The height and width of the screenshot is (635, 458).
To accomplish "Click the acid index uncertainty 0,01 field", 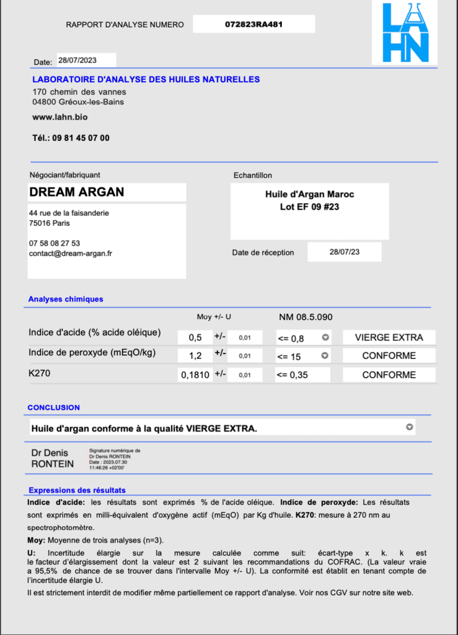I will [x=245, y=337].
